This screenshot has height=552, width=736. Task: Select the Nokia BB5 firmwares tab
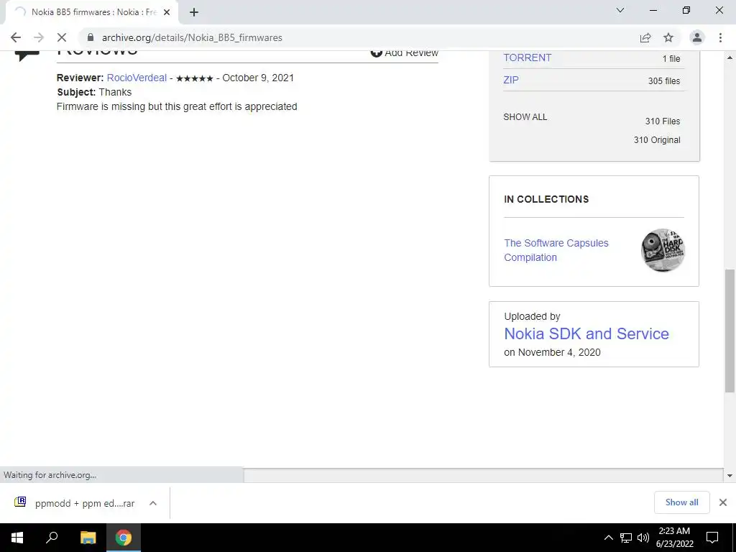coord(91,12)
